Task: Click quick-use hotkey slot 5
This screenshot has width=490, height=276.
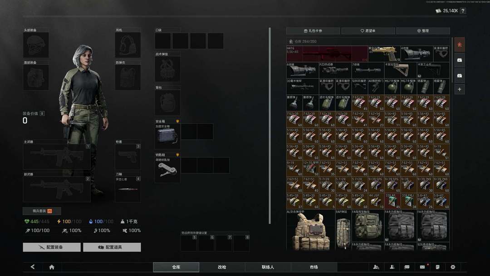Action: [189, 243]
